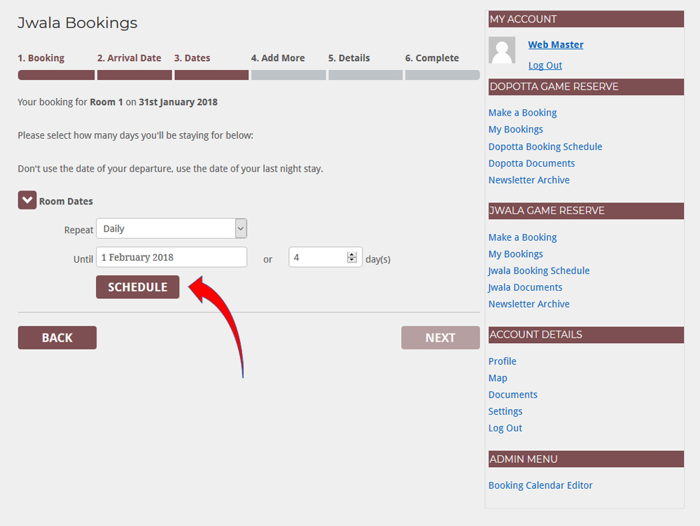Image resolution: width=700 pixels, height=526 pixels.
Task: Open Map in Account Details
Action: coord(498,378)
